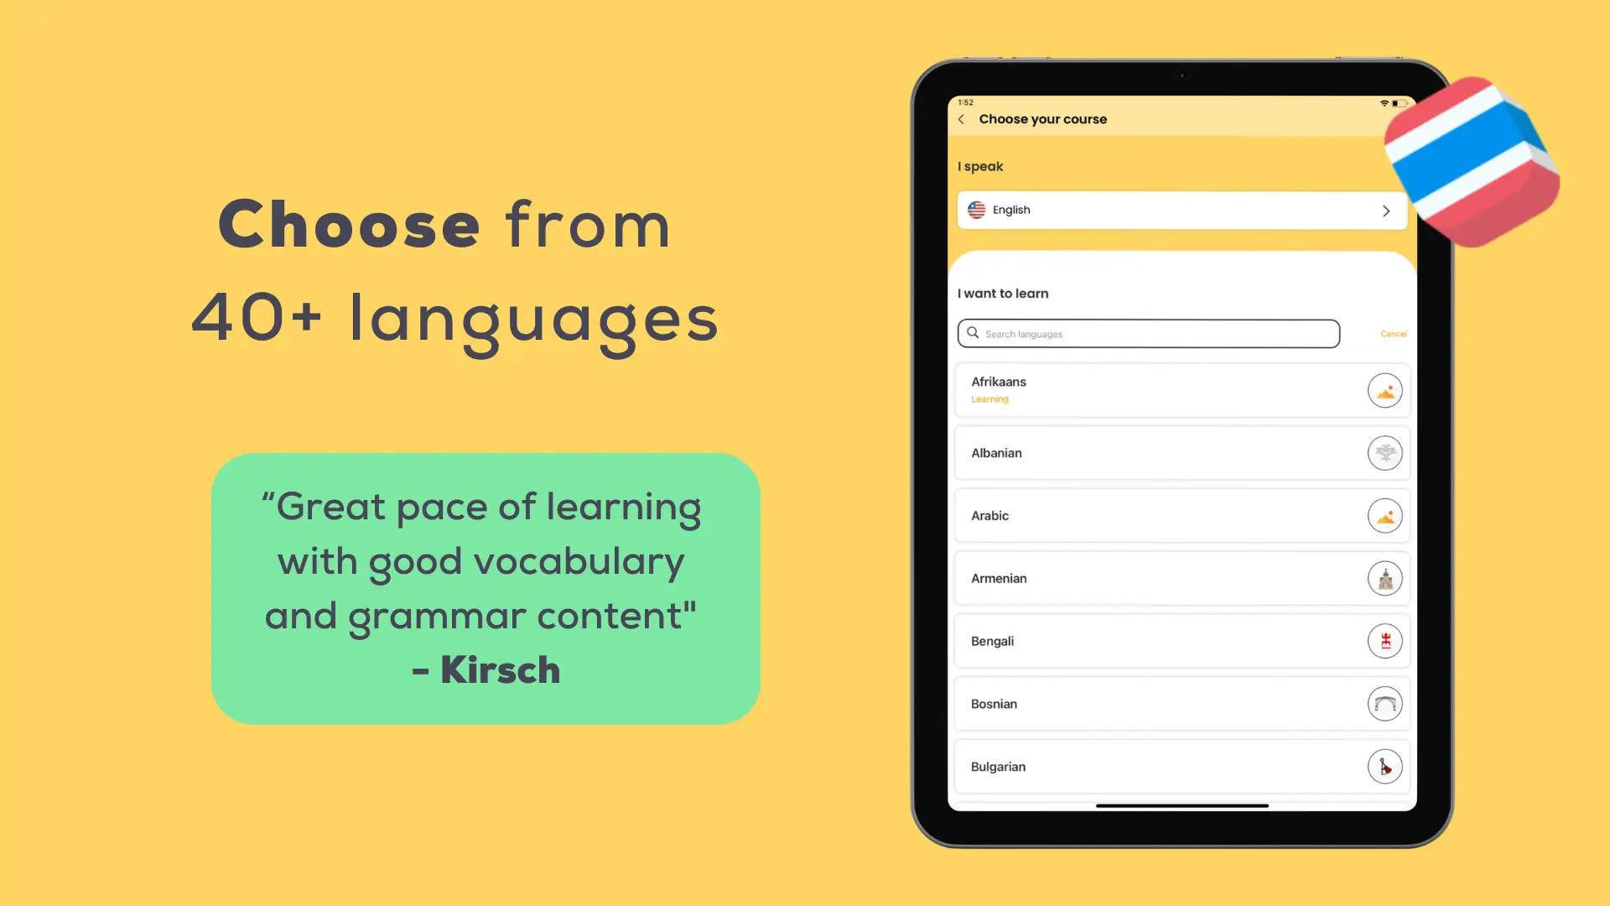Click the Bulgarian language icon

[1384, 766]
